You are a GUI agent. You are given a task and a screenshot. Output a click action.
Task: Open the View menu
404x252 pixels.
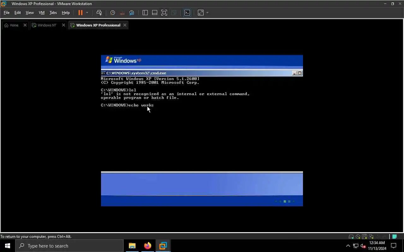(30, 13)
